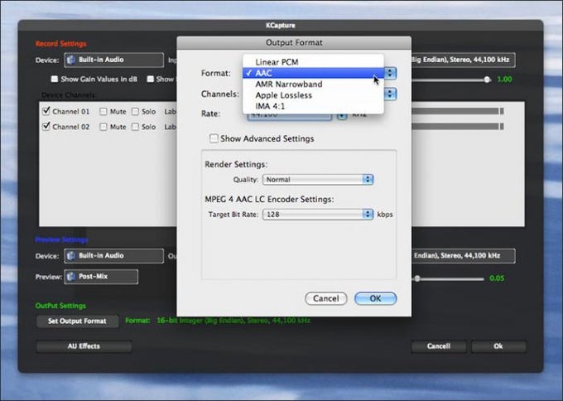Click the green 0.05 volume value
Screen dimensions: 563x401
coord(497,278)
